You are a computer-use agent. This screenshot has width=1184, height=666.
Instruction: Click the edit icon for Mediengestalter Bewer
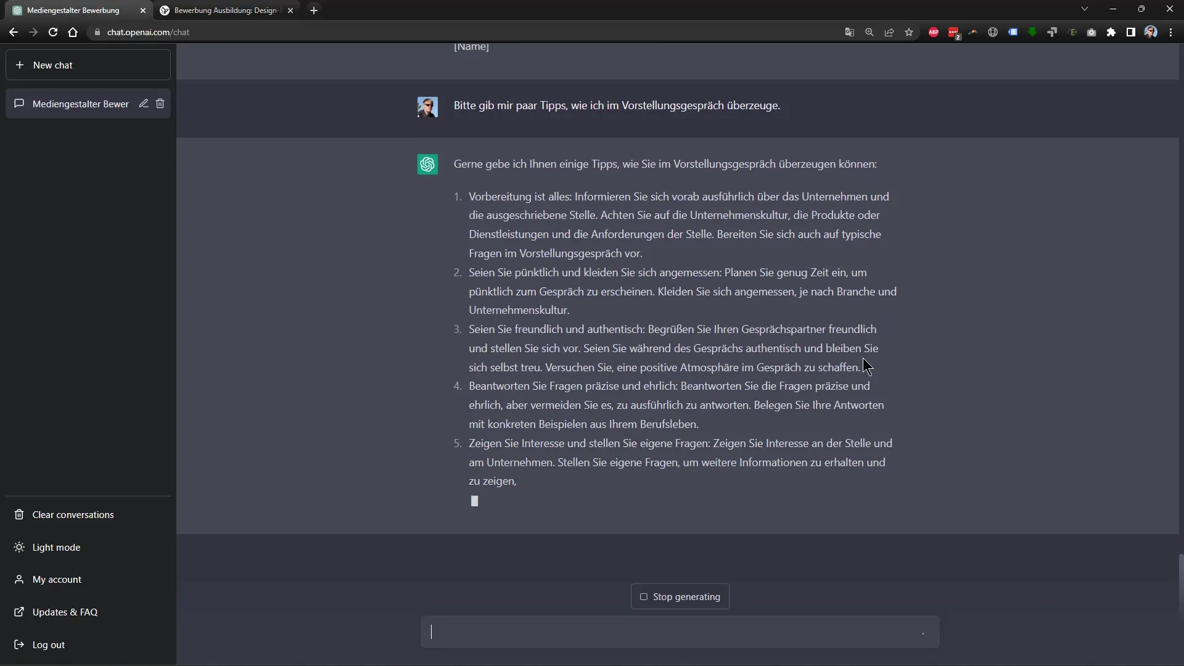143,103
